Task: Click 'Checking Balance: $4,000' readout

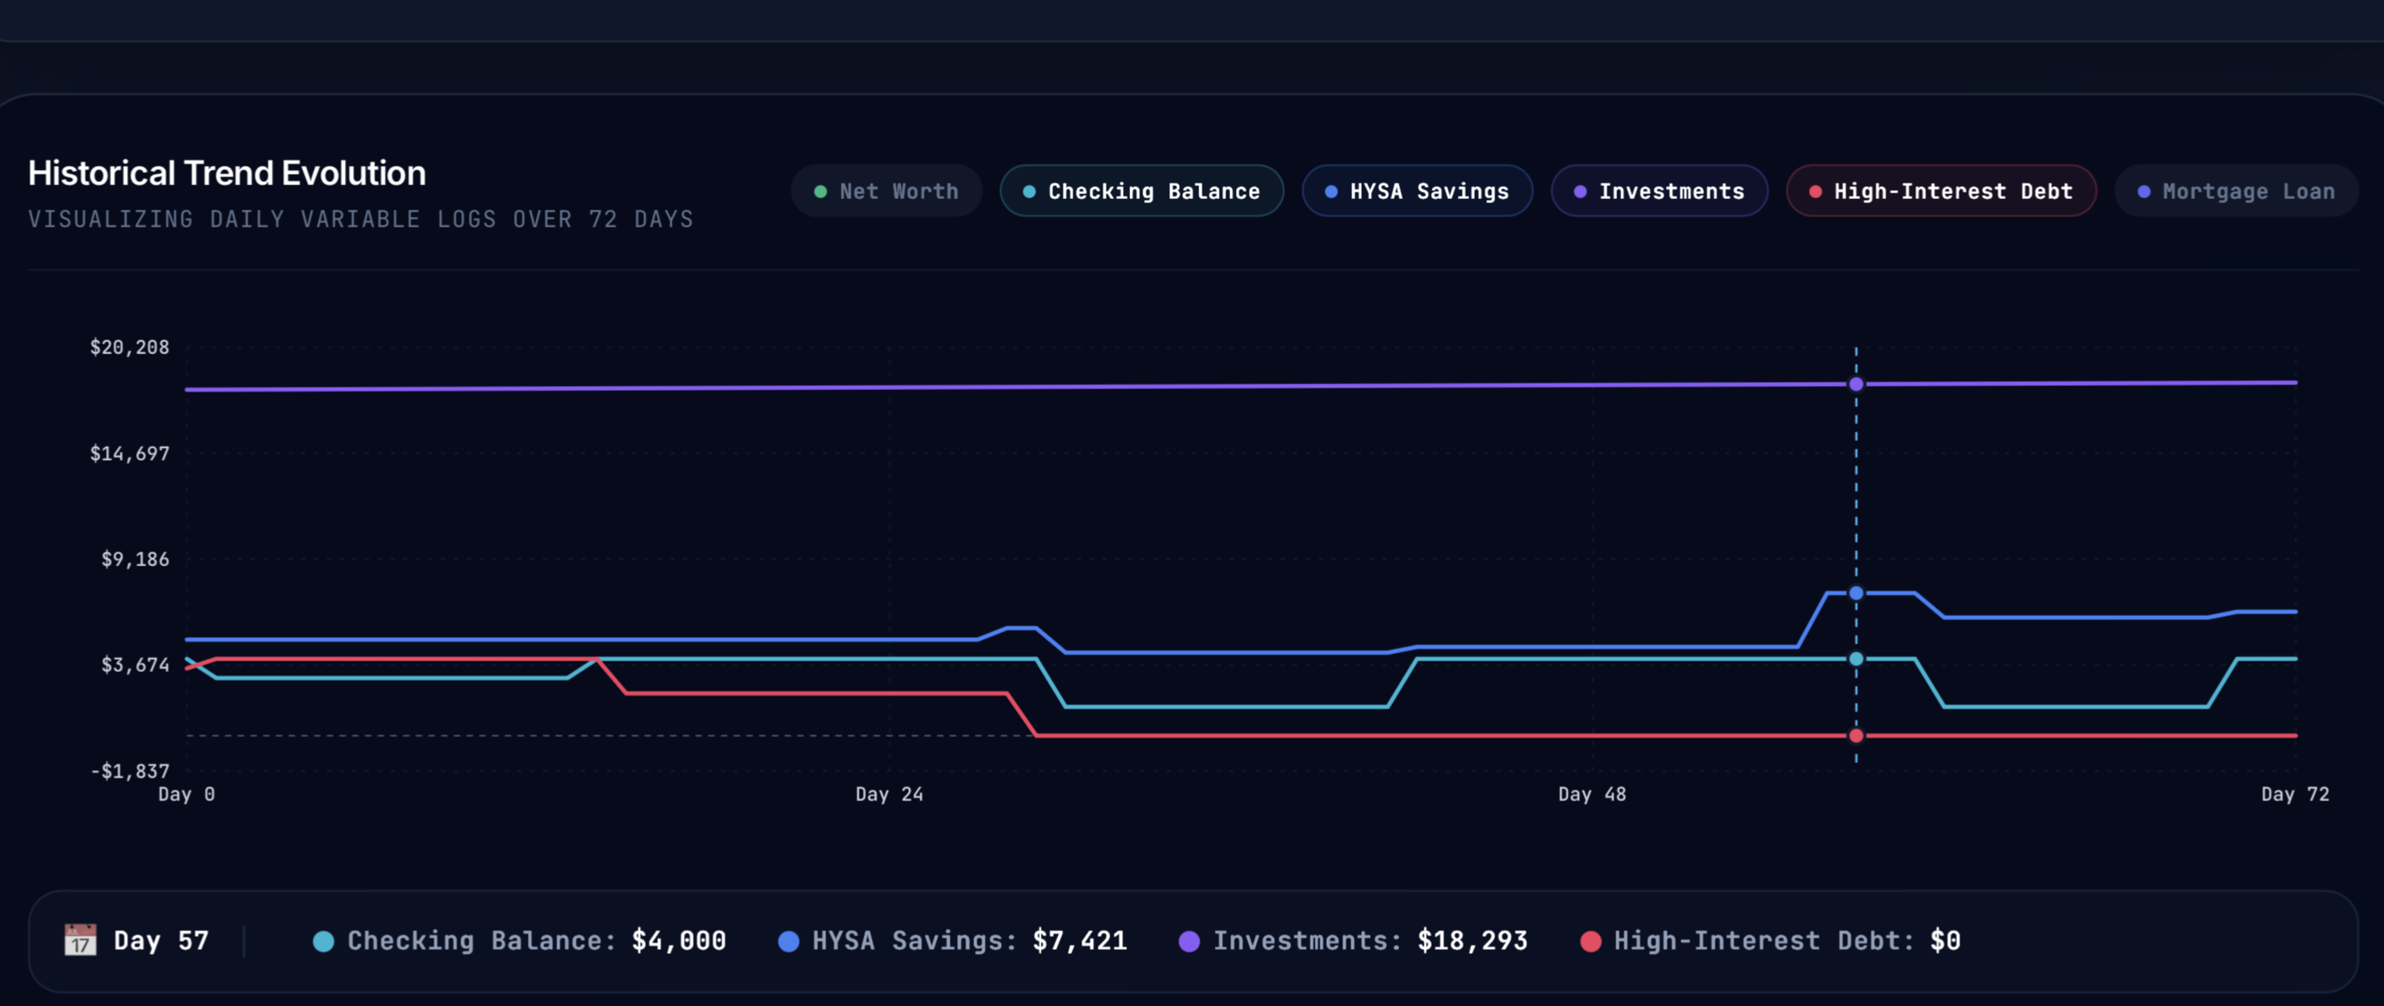Action: [520, 940]
